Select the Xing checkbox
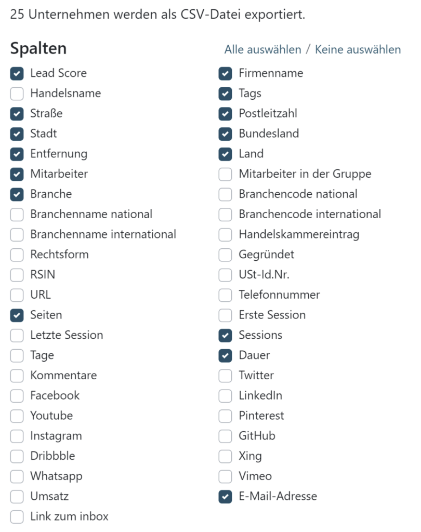The width and height of the screenshot is (421, 532). [226, 456]
